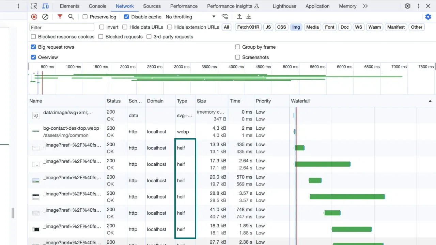
Task: Switch to the Console tab
Action: 97,6
